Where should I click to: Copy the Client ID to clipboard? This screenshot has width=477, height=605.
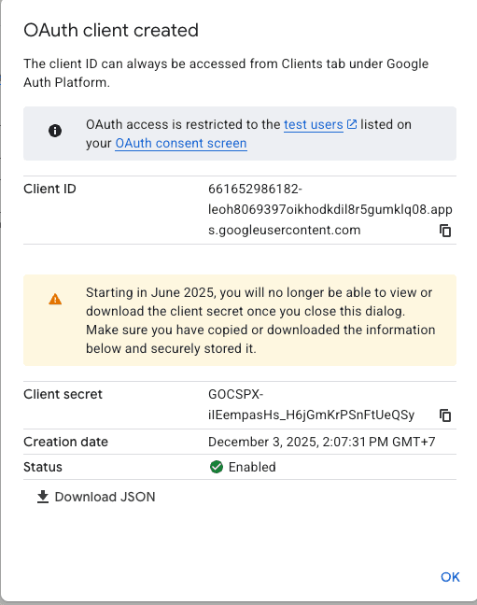point(445,231)
